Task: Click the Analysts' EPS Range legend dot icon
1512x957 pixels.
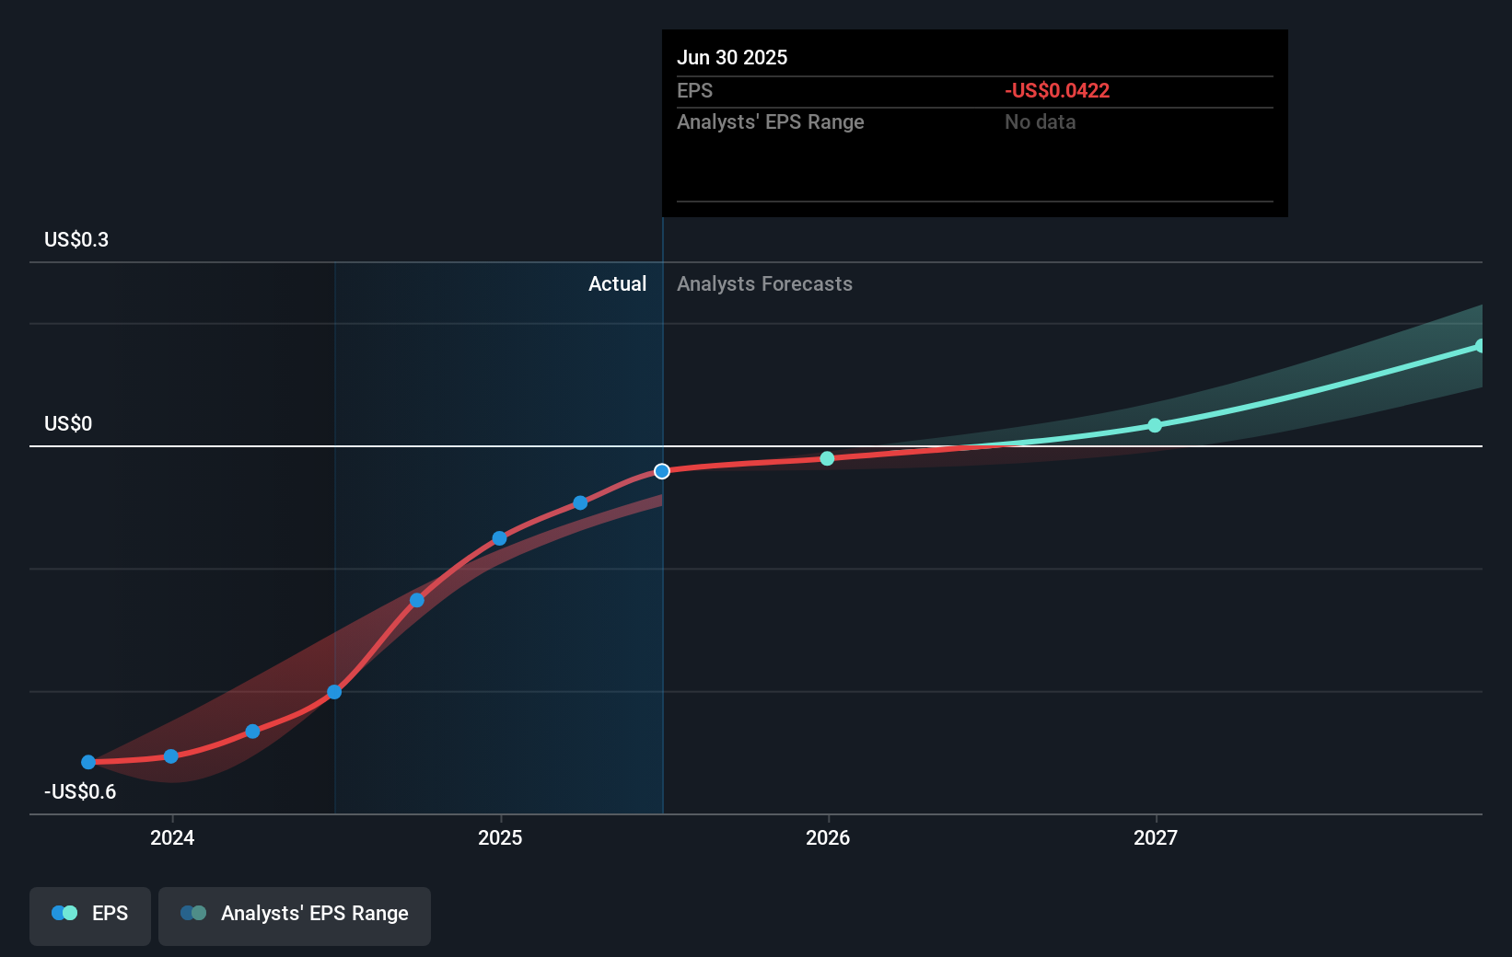Action: tap(192, 913)
